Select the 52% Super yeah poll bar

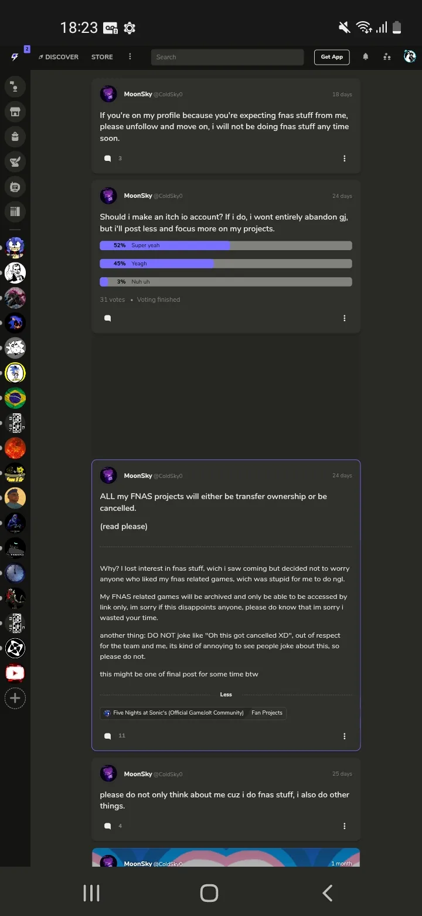[x=226, y=245]
